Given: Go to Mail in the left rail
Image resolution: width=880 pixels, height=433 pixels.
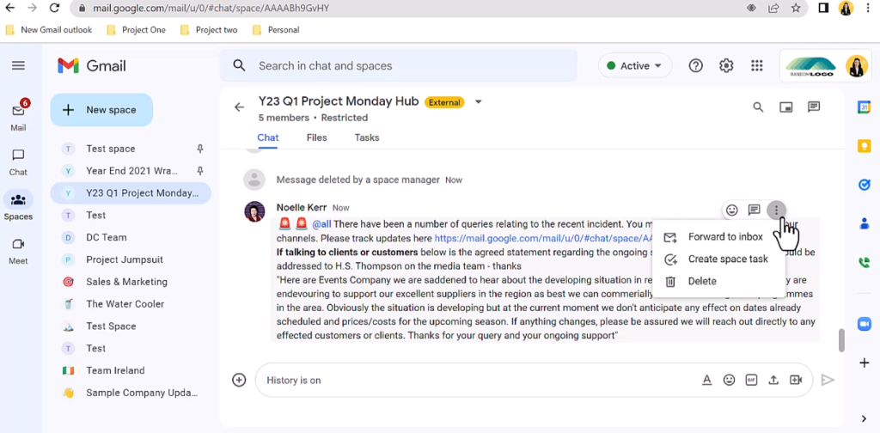Looking at the screenshot, I should coord(18,116).
